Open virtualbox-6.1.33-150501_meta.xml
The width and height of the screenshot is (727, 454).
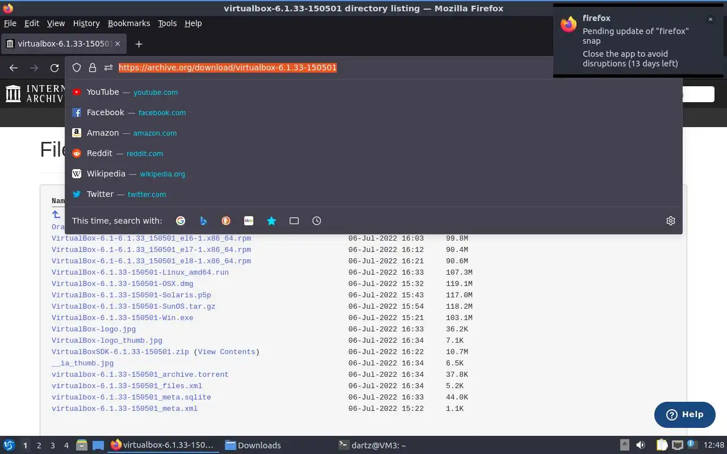pyautogui.click(x=125, y=409)
